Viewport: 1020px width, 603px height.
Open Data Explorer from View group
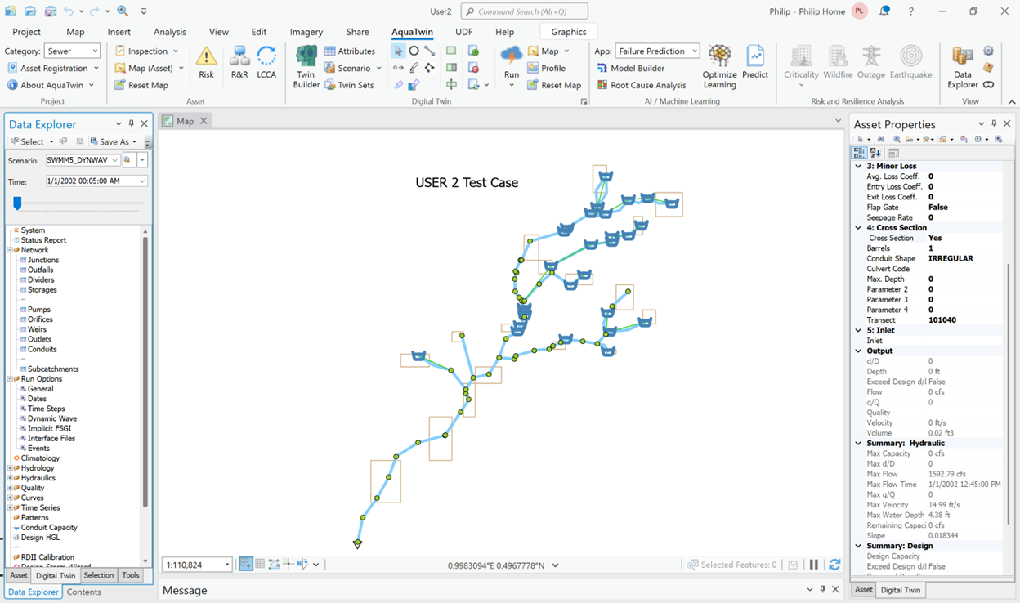pyautogui.click(x=963, y=65)
